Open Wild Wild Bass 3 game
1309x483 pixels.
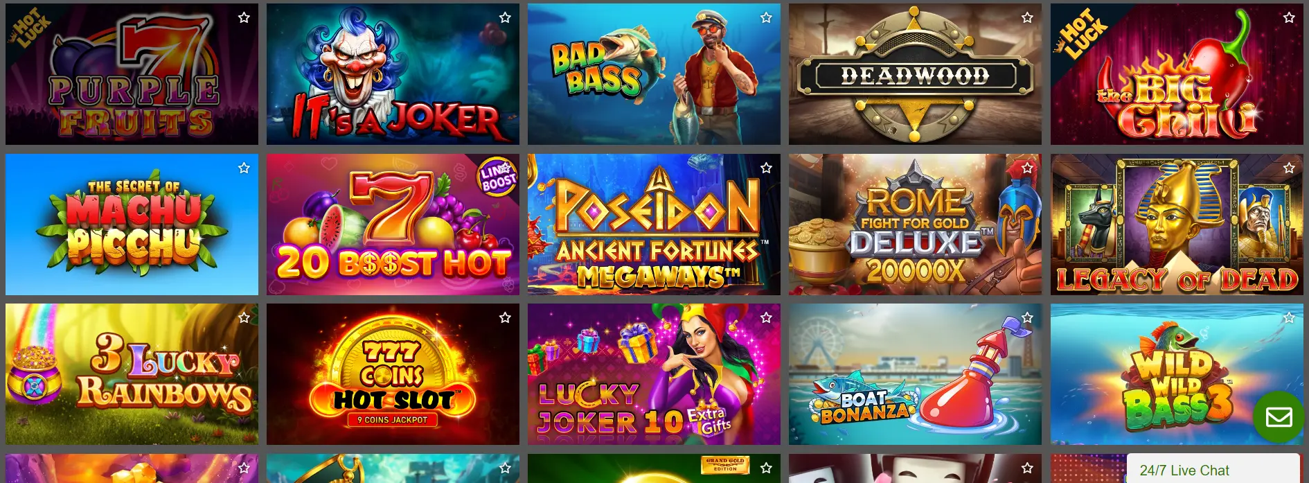(1177, 374)
